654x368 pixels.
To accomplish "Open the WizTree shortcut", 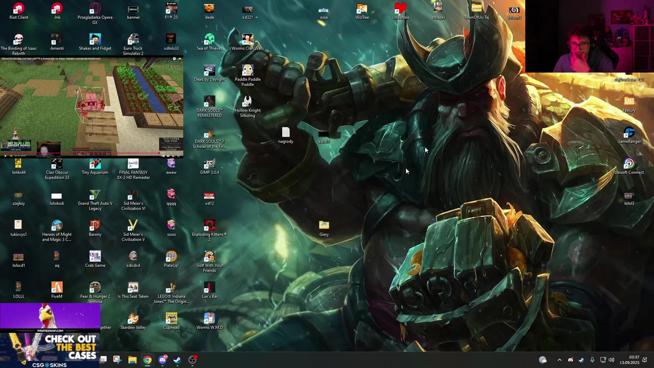I will (x=362, y=11).
